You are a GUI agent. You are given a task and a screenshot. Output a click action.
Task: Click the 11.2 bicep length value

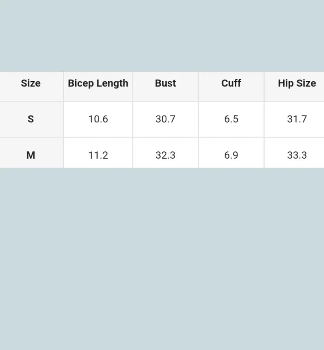coord(98,155)
